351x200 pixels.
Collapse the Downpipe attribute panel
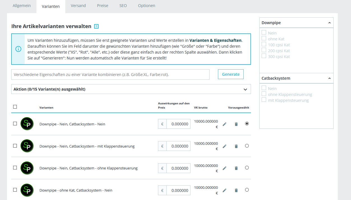click(329, 23)
